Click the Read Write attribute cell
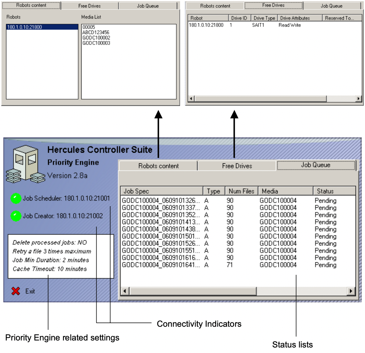 [290, 25]
